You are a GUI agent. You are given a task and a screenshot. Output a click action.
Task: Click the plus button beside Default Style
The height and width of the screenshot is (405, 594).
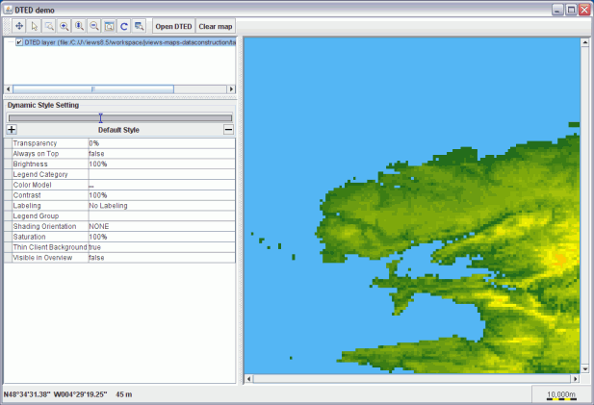[x=12, y=129]
